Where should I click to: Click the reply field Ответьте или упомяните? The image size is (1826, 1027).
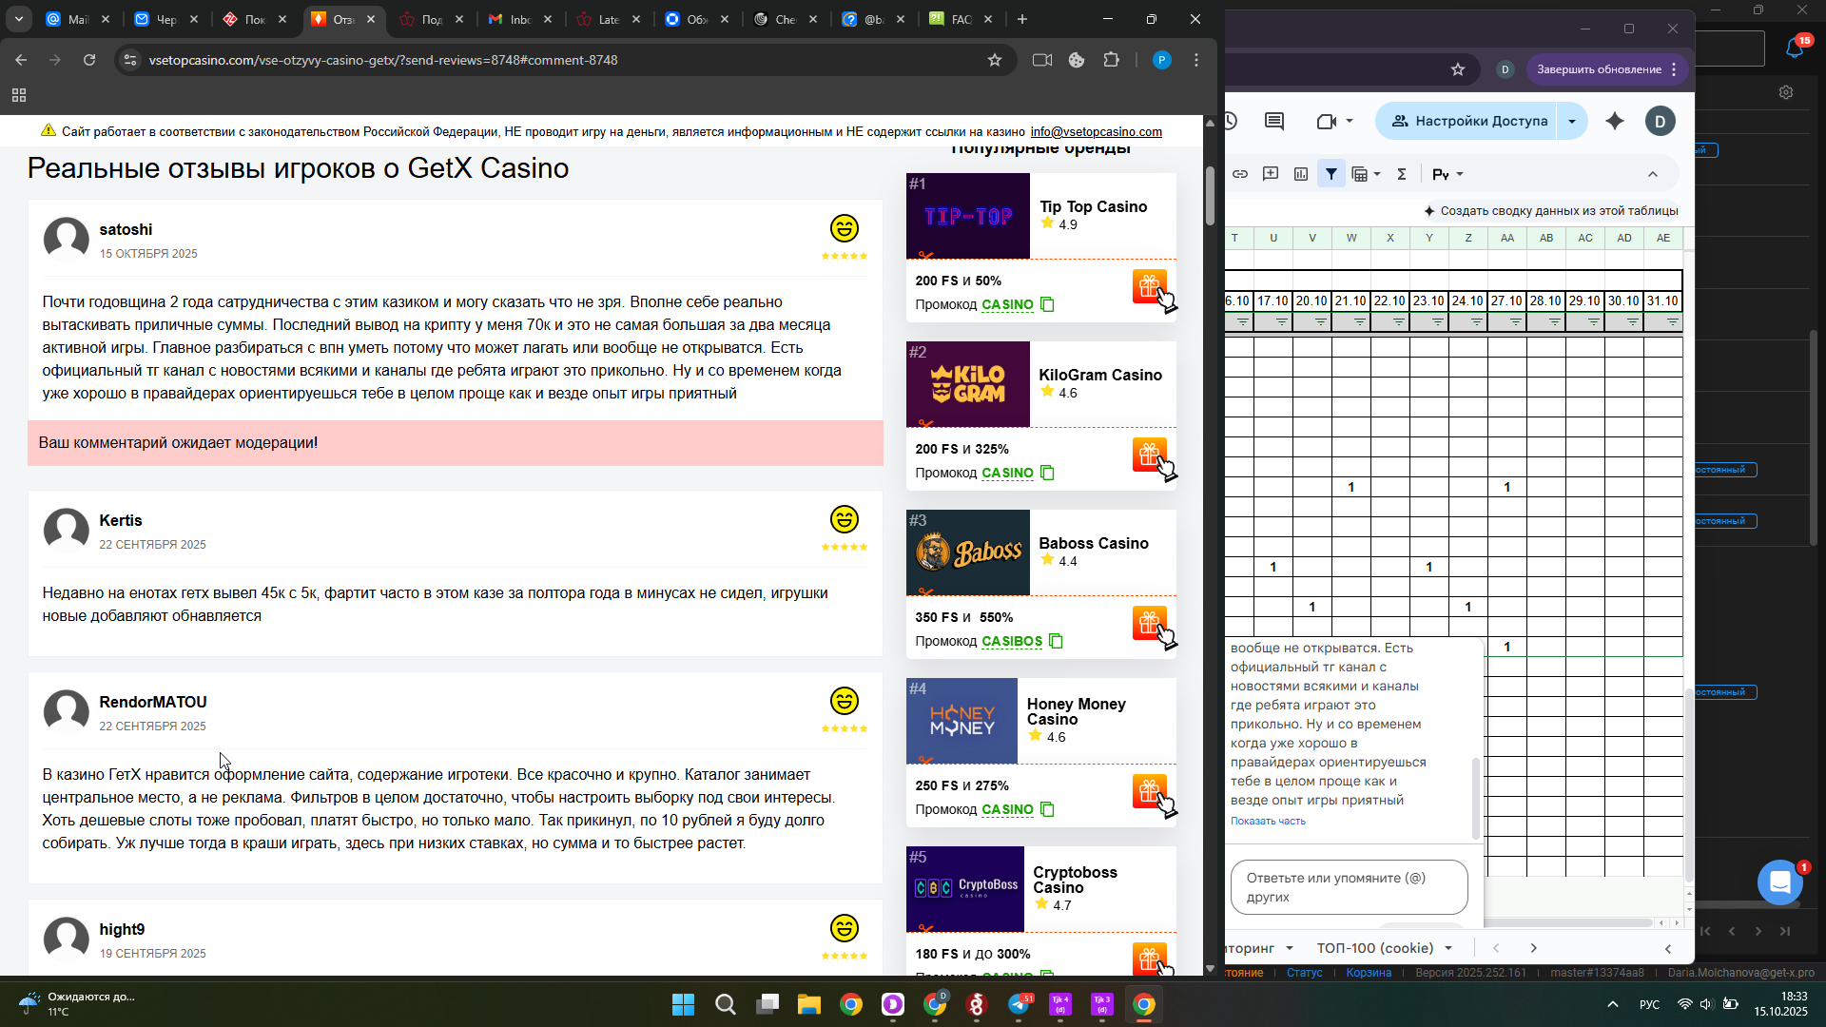tap(1349, 887)
